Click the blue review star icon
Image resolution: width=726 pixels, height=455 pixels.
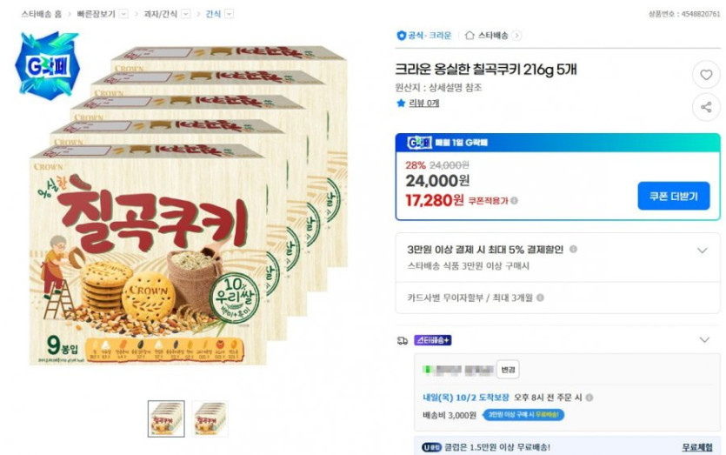click(x=401, y=103)
